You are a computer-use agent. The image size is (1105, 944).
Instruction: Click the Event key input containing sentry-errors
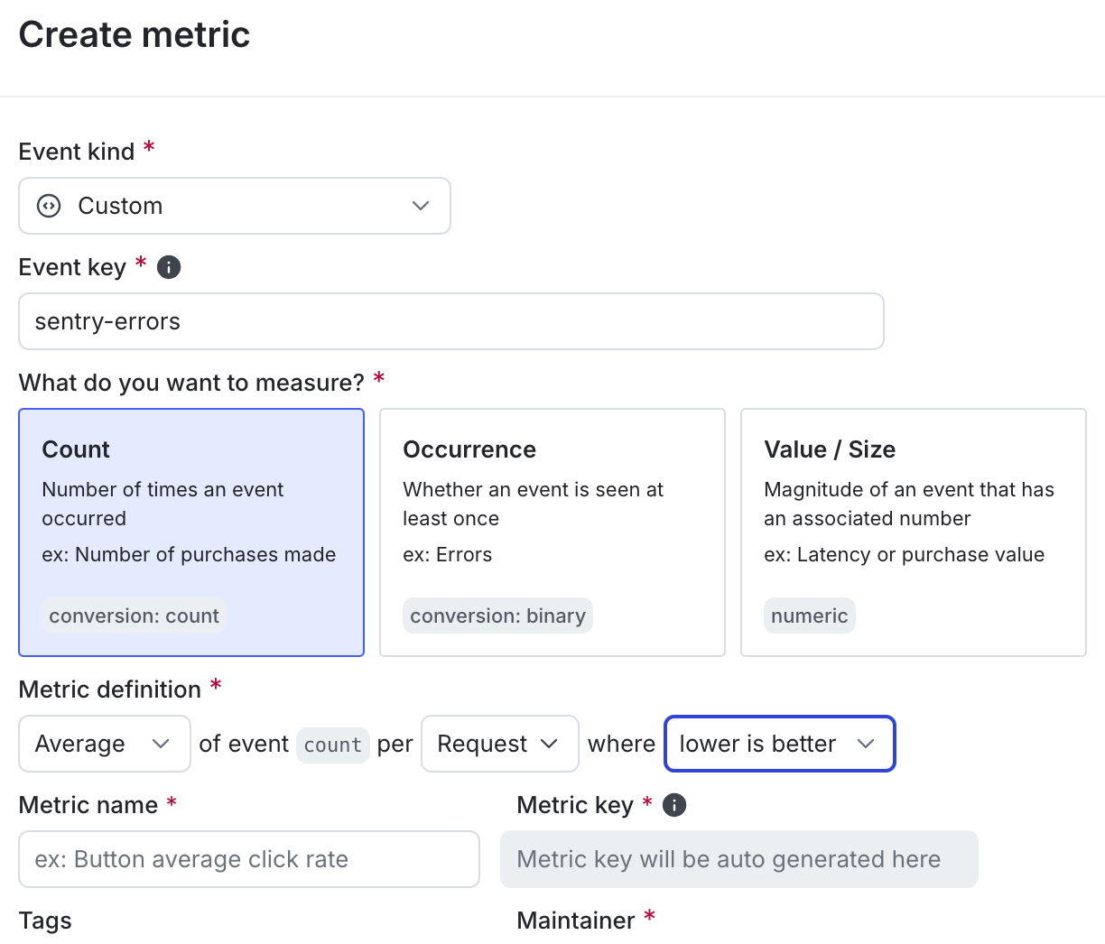click(x=451, y=321)
